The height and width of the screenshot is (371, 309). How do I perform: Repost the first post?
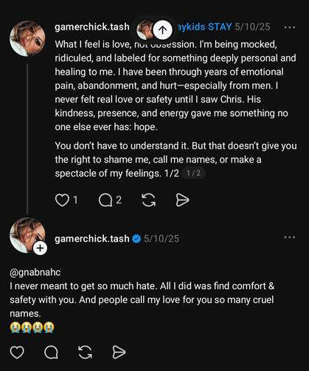tap(149, 200)
